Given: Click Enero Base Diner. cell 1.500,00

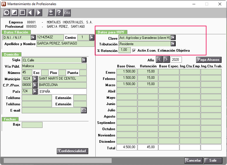Looking at the screenshot, I should [127, 72].
